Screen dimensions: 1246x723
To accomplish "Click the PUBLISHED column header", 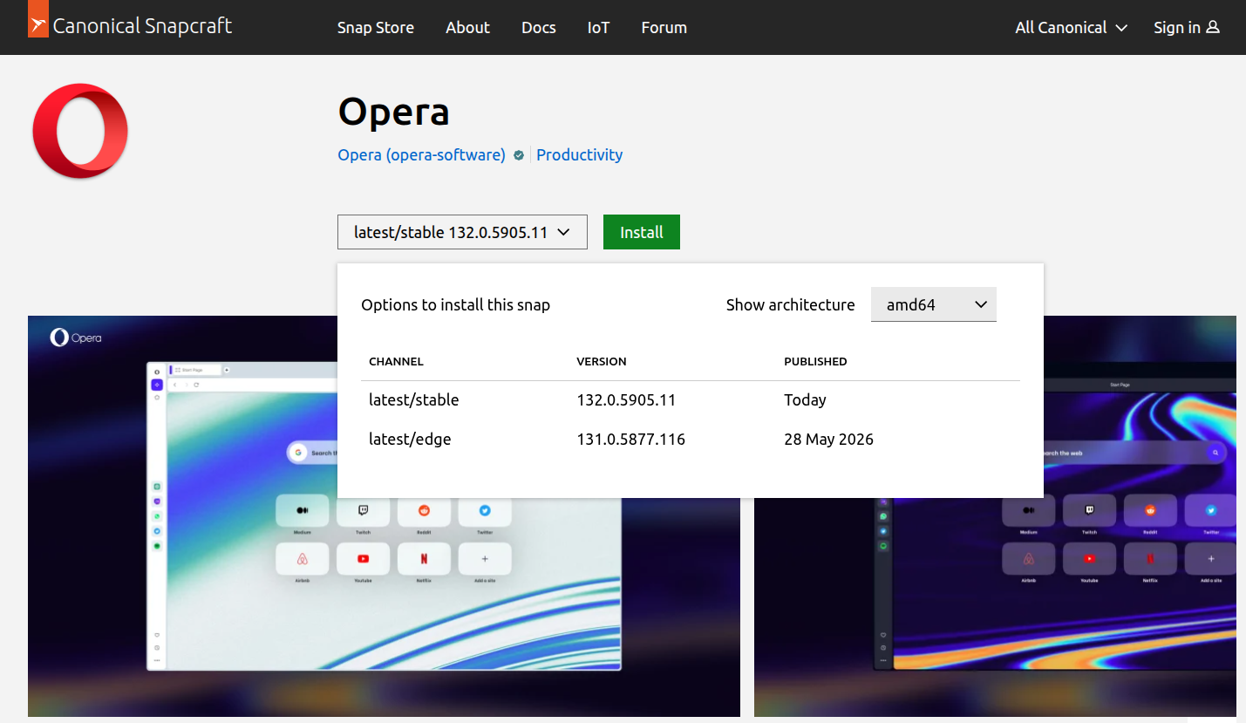I will pyautogui.click(x=815, y=361).
